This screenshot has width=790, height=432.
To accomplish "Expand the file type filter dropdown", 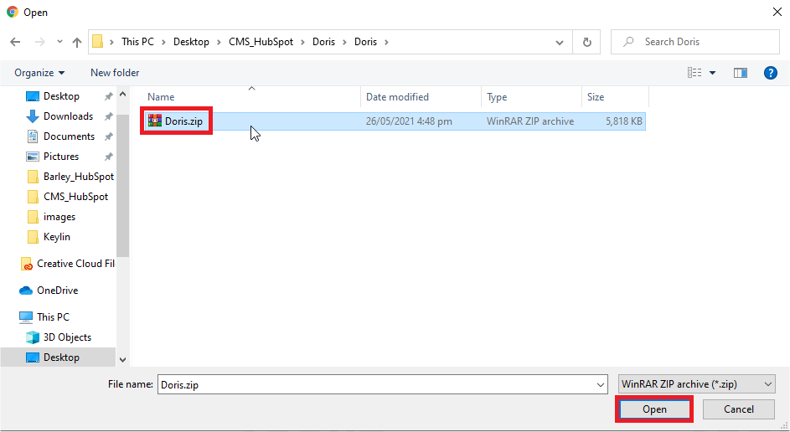I will 695,384.
